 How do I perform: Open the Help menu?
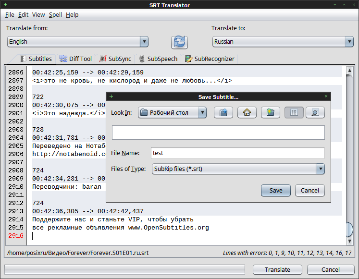[x=72, y=14]
